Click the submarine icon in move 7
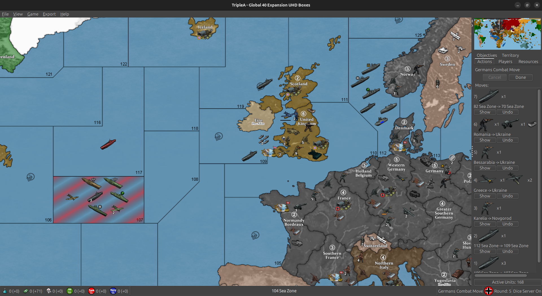 click(x=488, y=96)
